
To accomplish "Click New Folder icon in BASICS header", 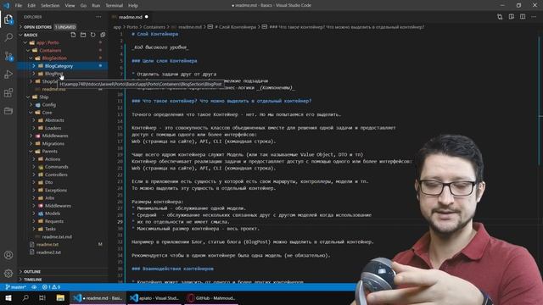I will click(83, 35).
